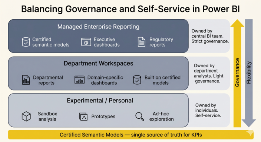This screenshot has width=261, height=142.
Task: Click the departmental reports bar chart icon
Action: [x=26, y=80]
